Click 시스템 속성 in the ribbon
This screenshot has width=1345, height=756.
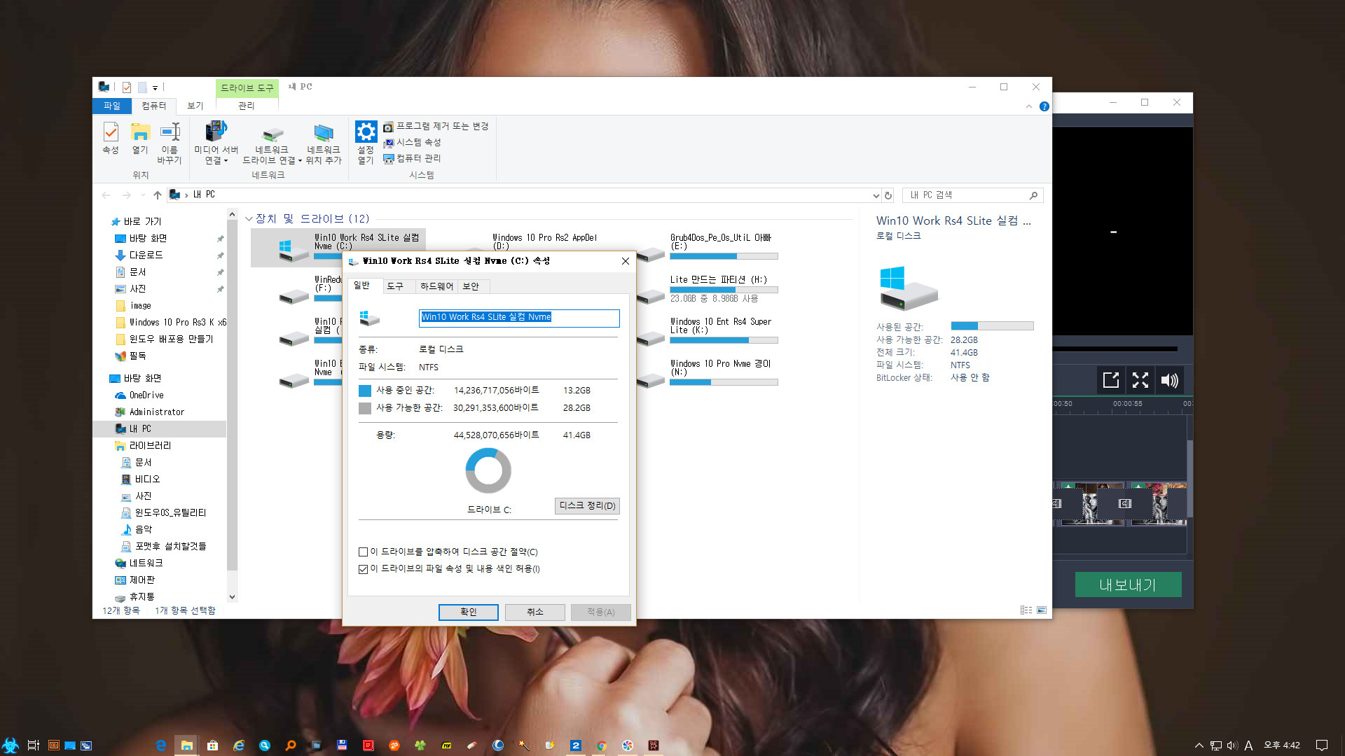click(x=412, y=142)
